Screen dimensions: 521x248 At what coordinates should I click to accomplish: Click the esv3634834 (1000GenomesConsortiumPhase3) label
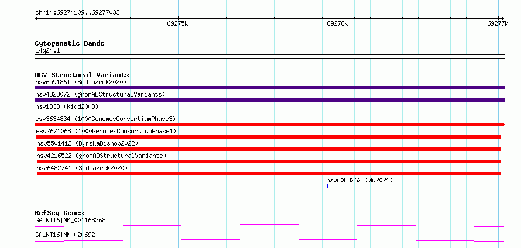click(x=105, y=119)
